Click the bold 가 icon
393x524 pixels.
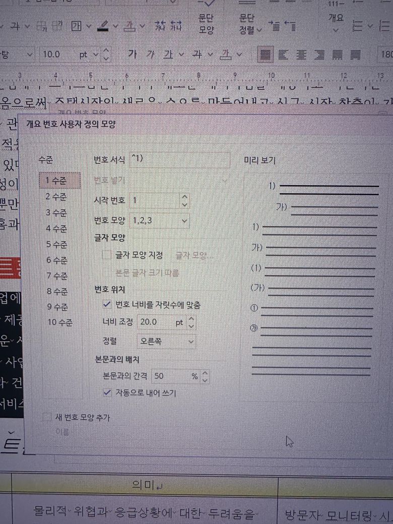tap(133, 54)
